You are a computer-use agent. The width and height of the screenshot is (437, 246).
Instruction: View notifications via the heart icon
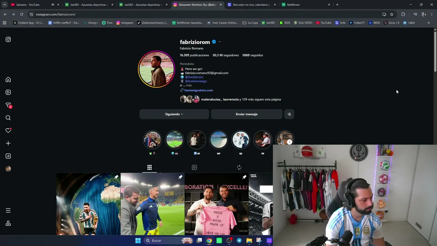8,131
